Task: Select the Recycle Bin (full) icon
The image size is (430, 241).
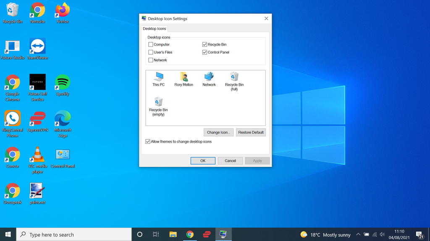Action: (x=234, y=78)
